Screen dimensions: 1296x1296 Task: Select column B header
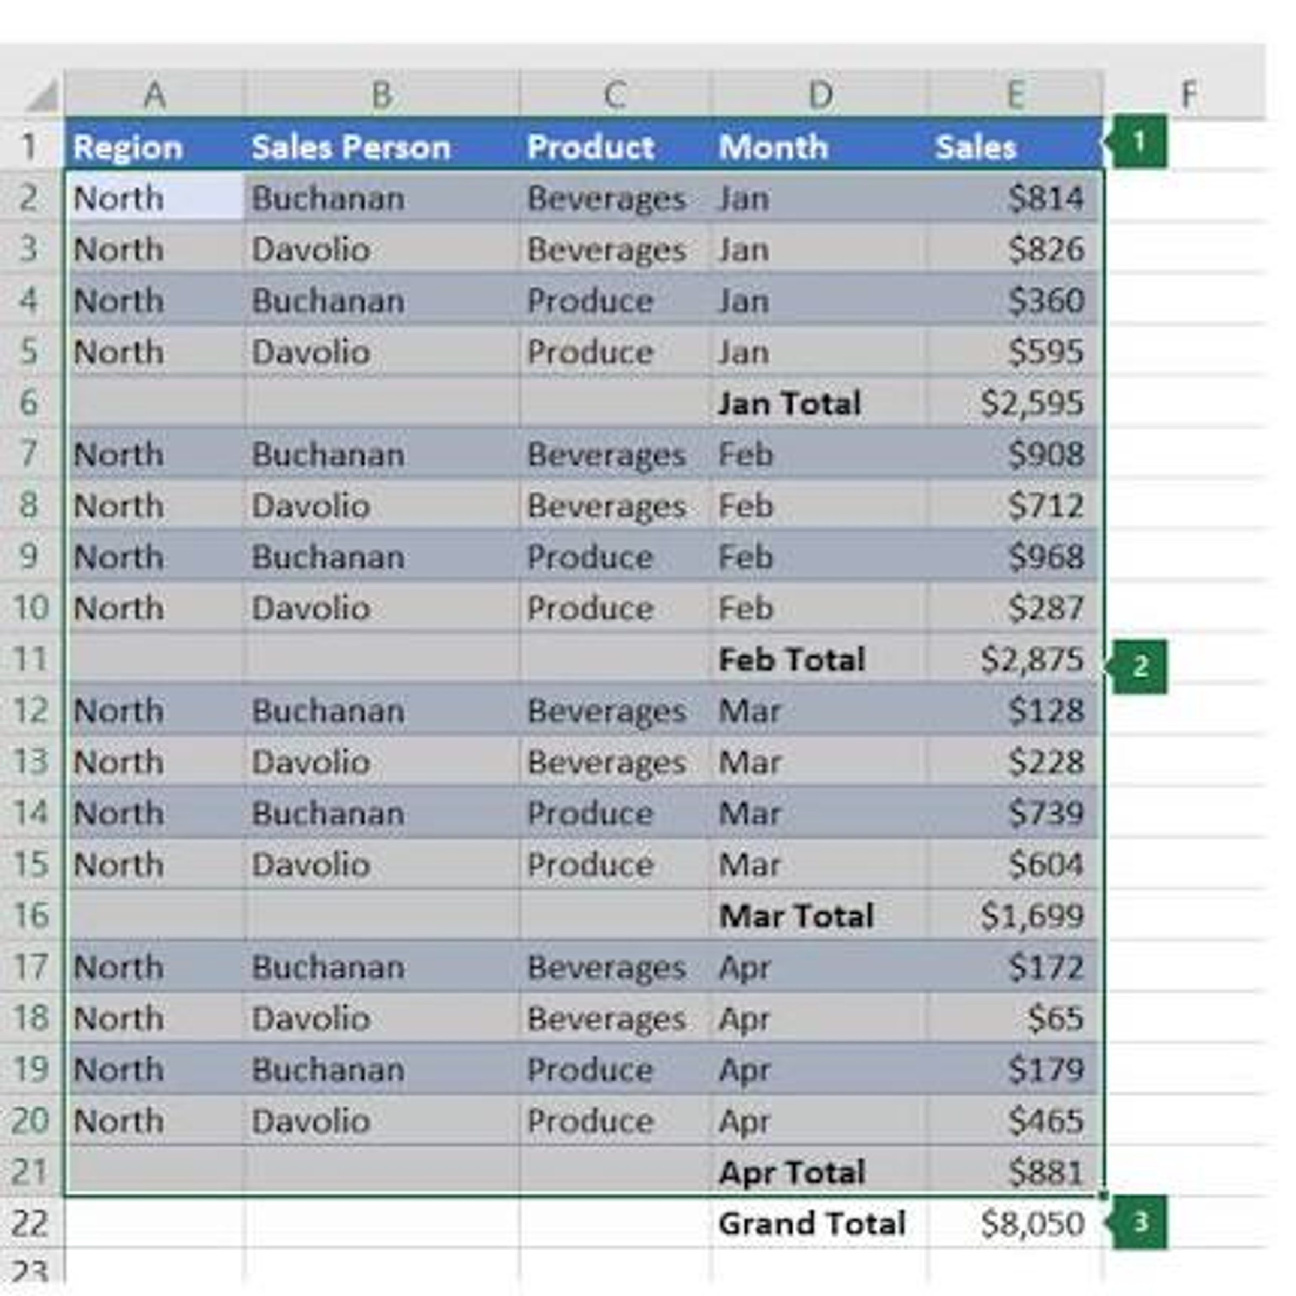382,94
